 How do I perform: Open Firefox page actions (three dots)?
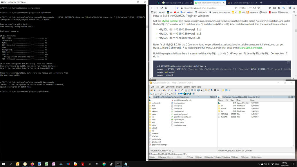250,8
